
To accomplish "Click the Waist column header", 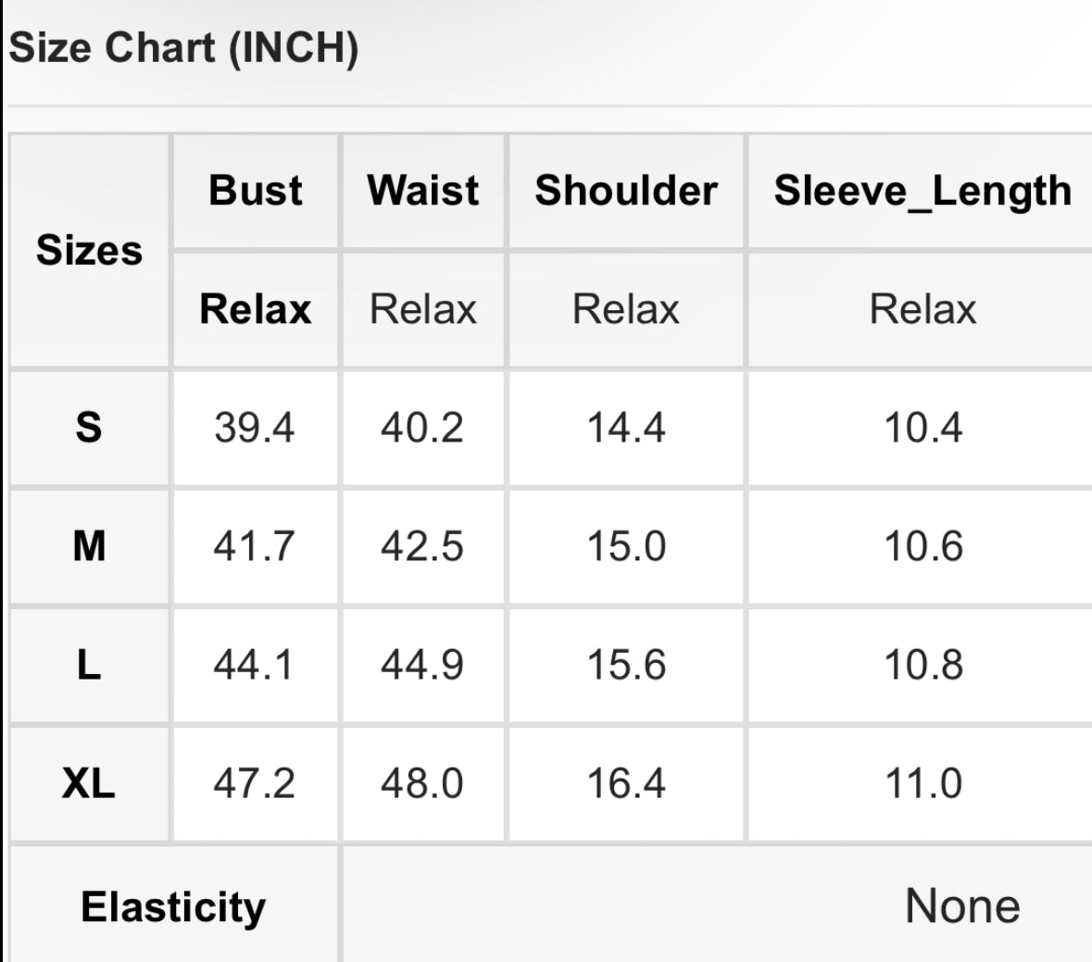I will coord(423,191).
